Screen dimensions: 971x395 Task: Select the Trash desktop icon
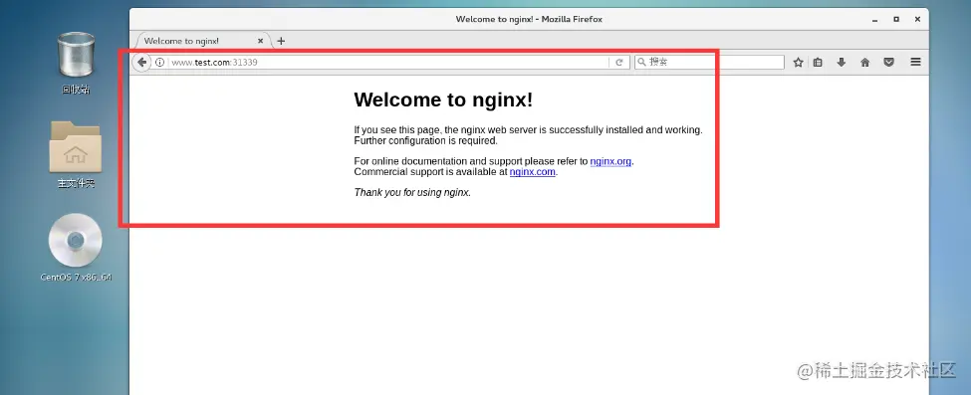click(76, 63)
